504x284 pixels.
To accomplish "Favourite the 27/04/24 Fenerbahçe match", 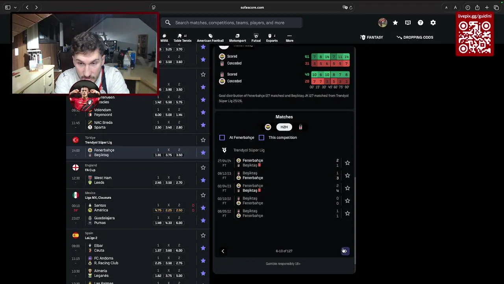I will pos(347,163).
